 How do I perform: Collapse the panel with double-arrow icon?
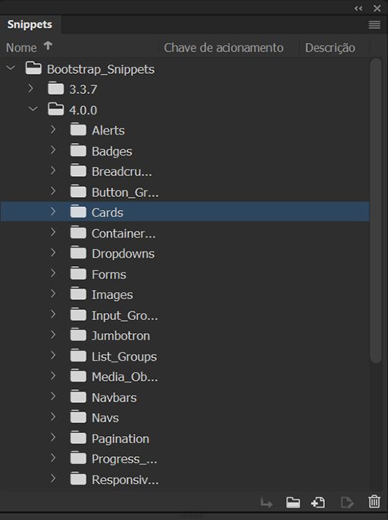(359, 8)
